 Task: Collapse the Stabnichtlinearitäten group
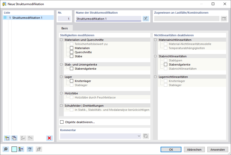[x=155, y=56]
